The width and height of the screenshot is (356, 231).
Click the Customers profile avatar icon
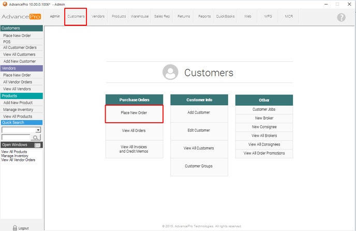click(170, 73)
